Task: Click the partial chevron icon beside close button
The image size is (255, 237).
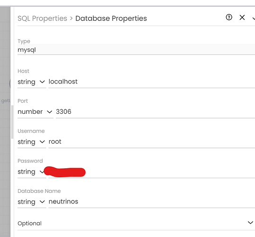Action: [x=254, y=18]
